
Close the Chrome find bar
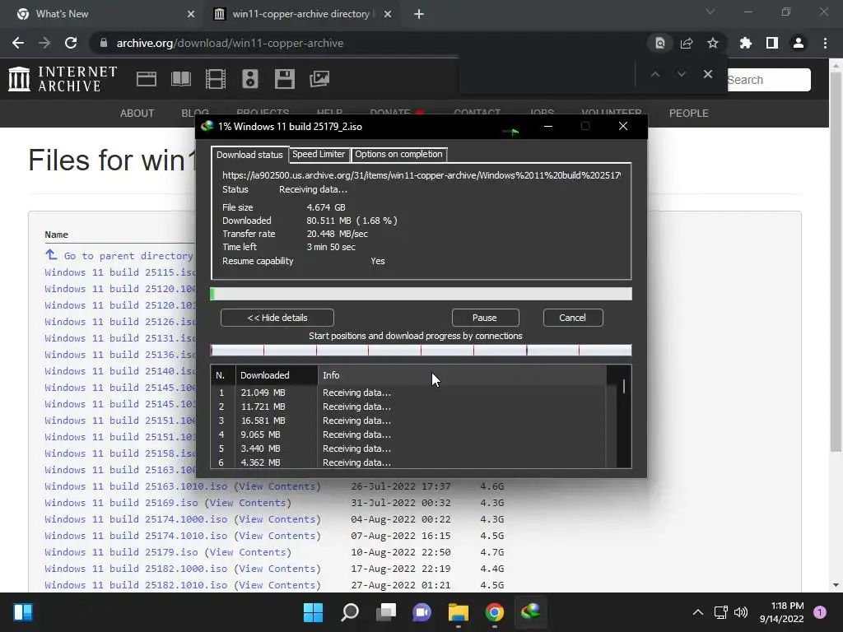pyautogui.click(x=708, y=74)
